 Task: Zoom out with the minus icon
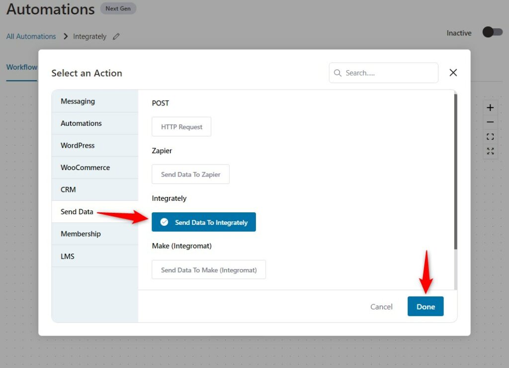coord(490,122)
